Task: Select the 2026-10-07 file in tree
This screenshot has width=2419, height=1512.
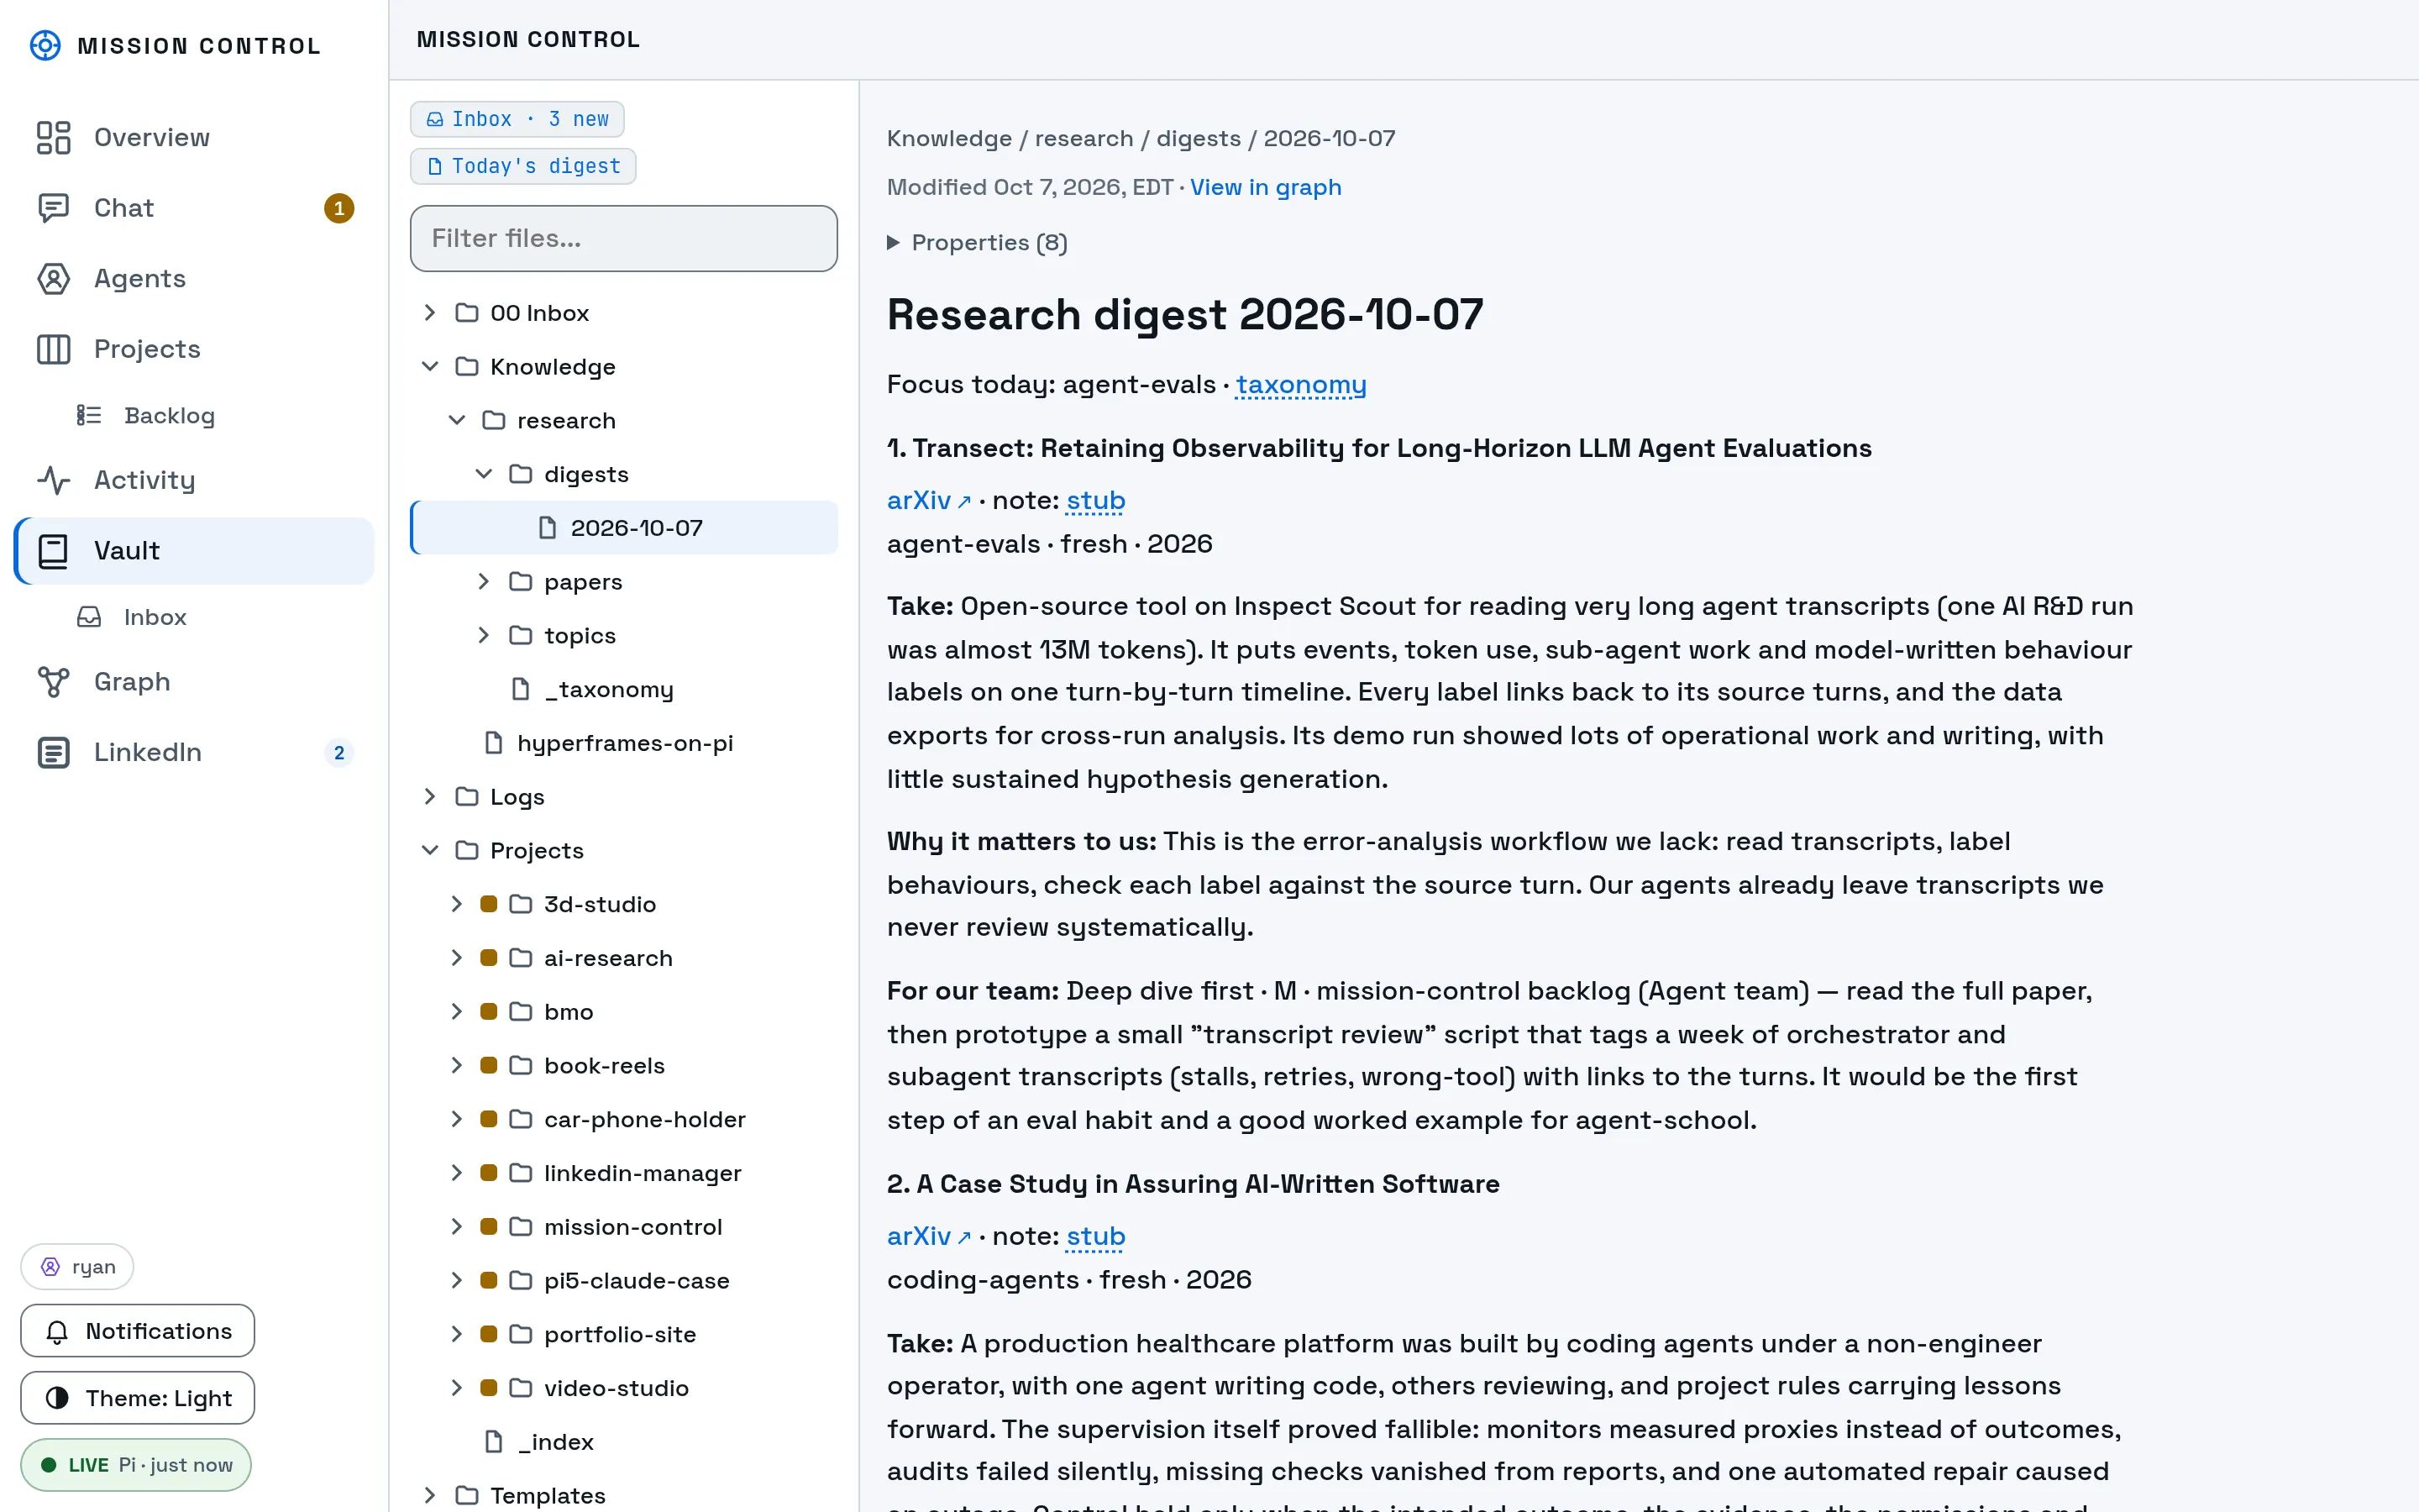Action: click(625, 528)
